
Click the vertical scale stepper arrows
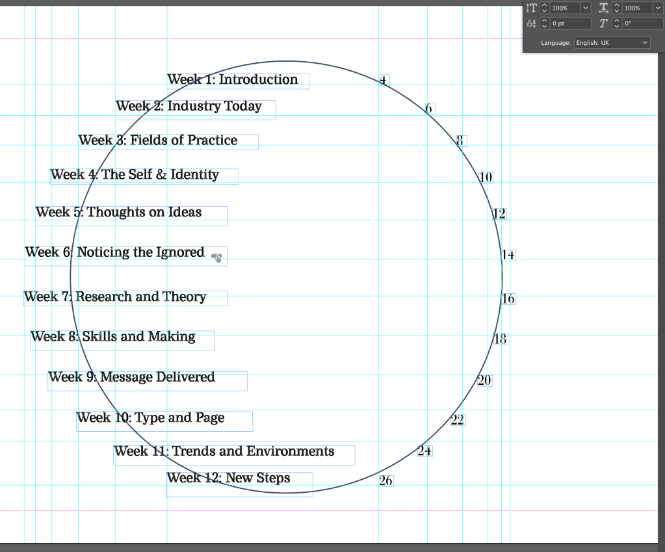[x=545, y=8]
